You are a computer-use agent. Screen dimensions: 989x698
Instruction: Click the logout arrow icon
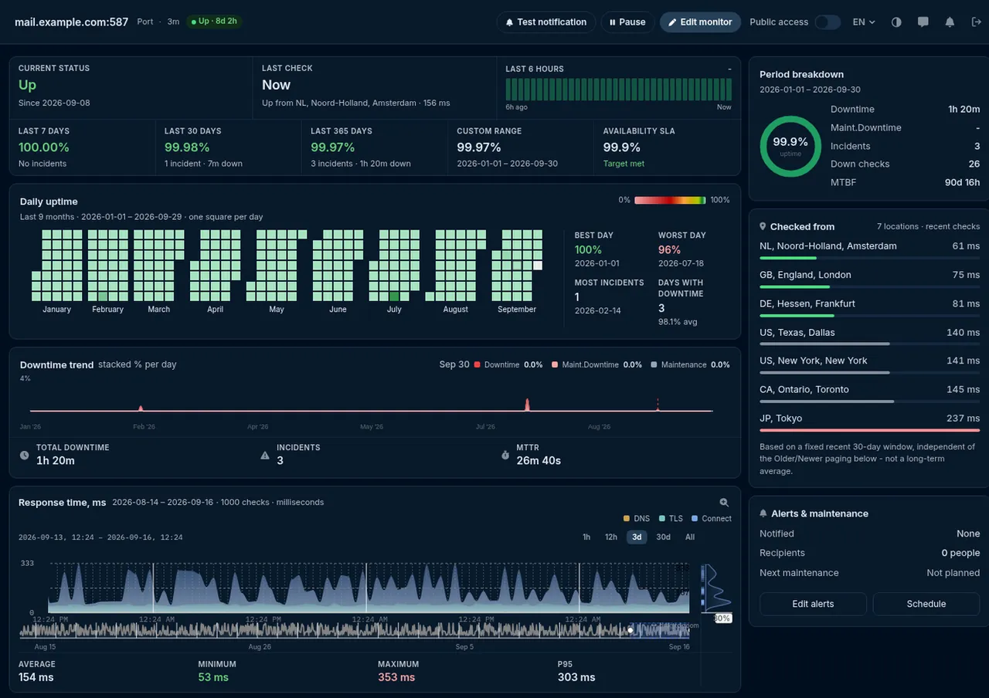coord(976,22)
